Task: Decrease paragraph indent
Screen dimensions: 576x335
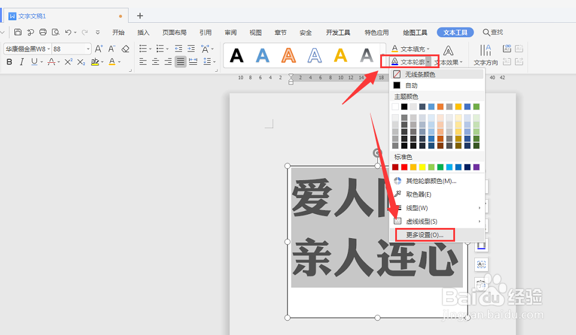Action: pyautogui.click(x=178, y=49)
